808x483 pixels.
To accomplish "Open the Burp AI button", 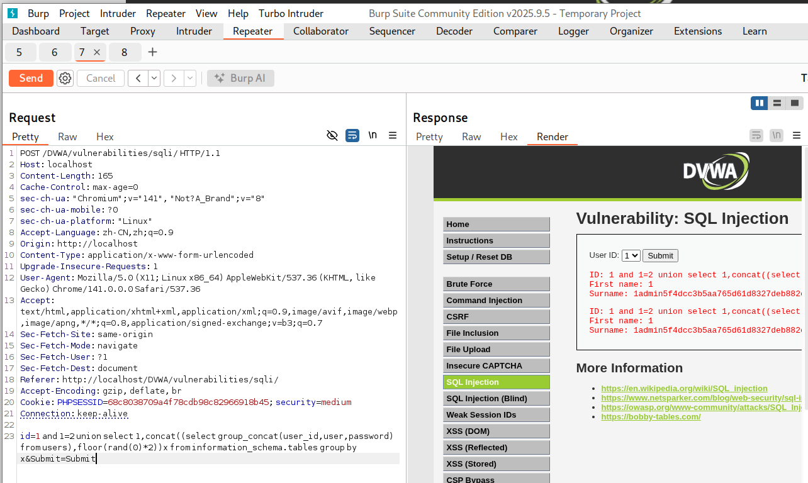I will coord(240,78).
